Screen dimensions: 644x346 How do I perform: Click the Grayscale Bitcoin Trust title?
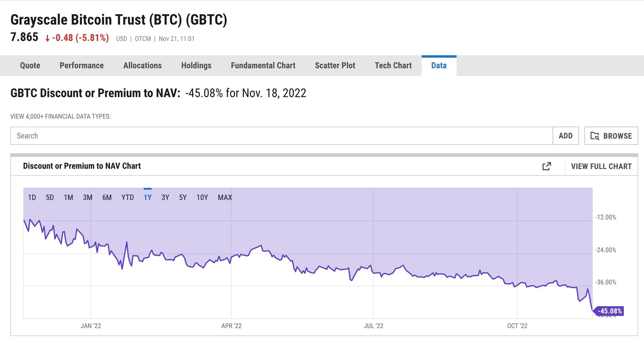(x=119, y=20)
